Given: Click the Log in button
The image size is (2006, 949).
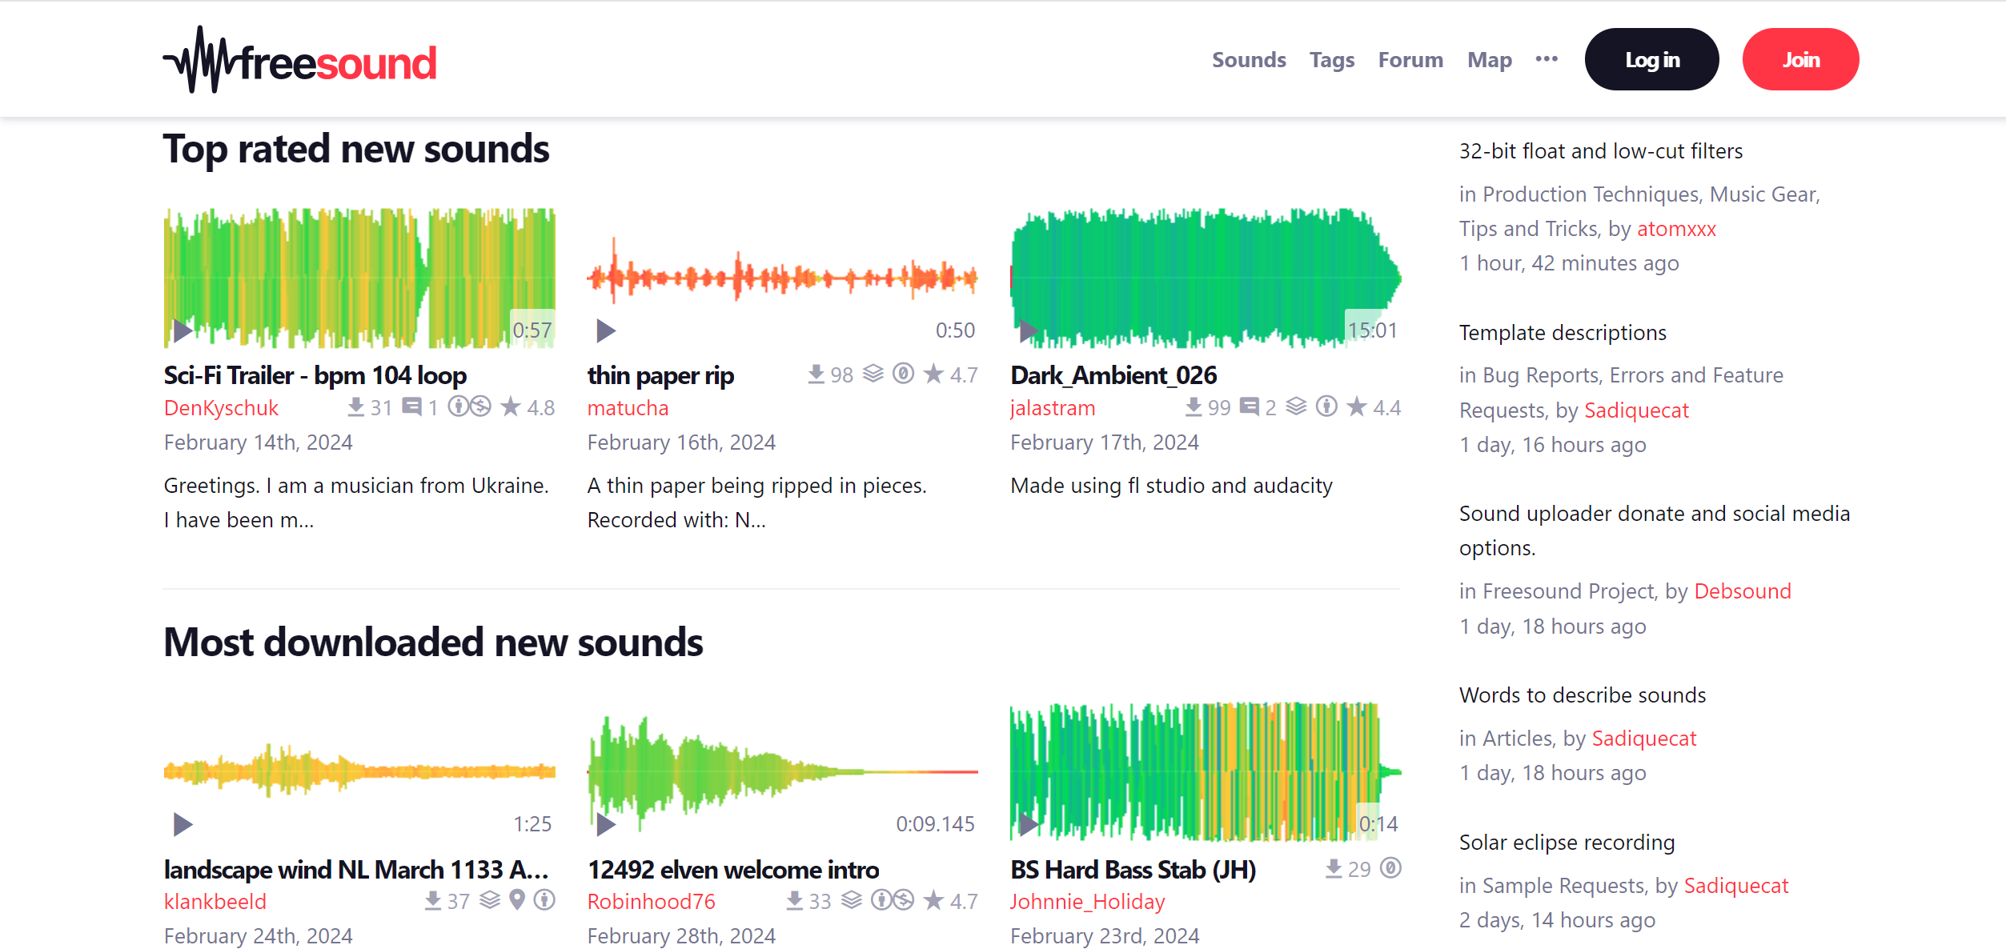Looking at the screenshot, I should [x=1651, y=60].
